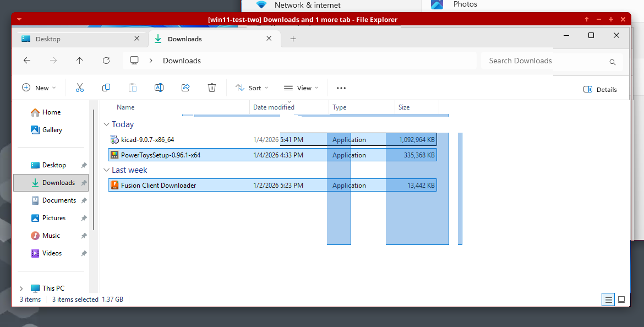The height and width of the screenshot is (327, 644).
Task: Click the Copy icon in toolbar
Action: coord(106,88)
